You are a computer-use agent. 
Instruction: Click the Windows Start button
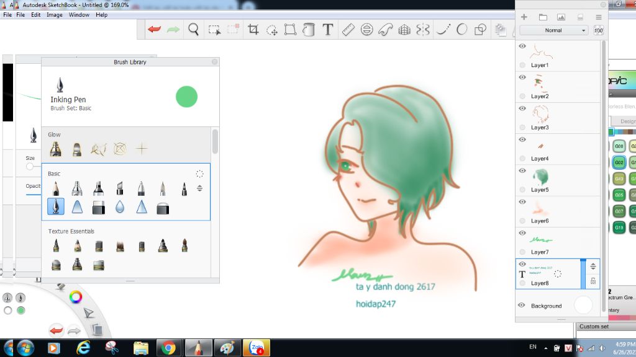point(25,348)
